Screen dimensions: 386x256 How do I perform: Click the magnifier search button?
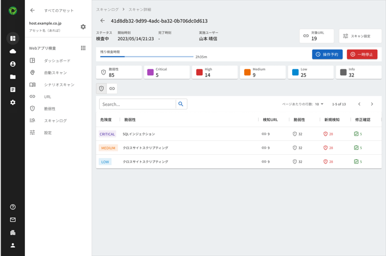tap(181, 104)
